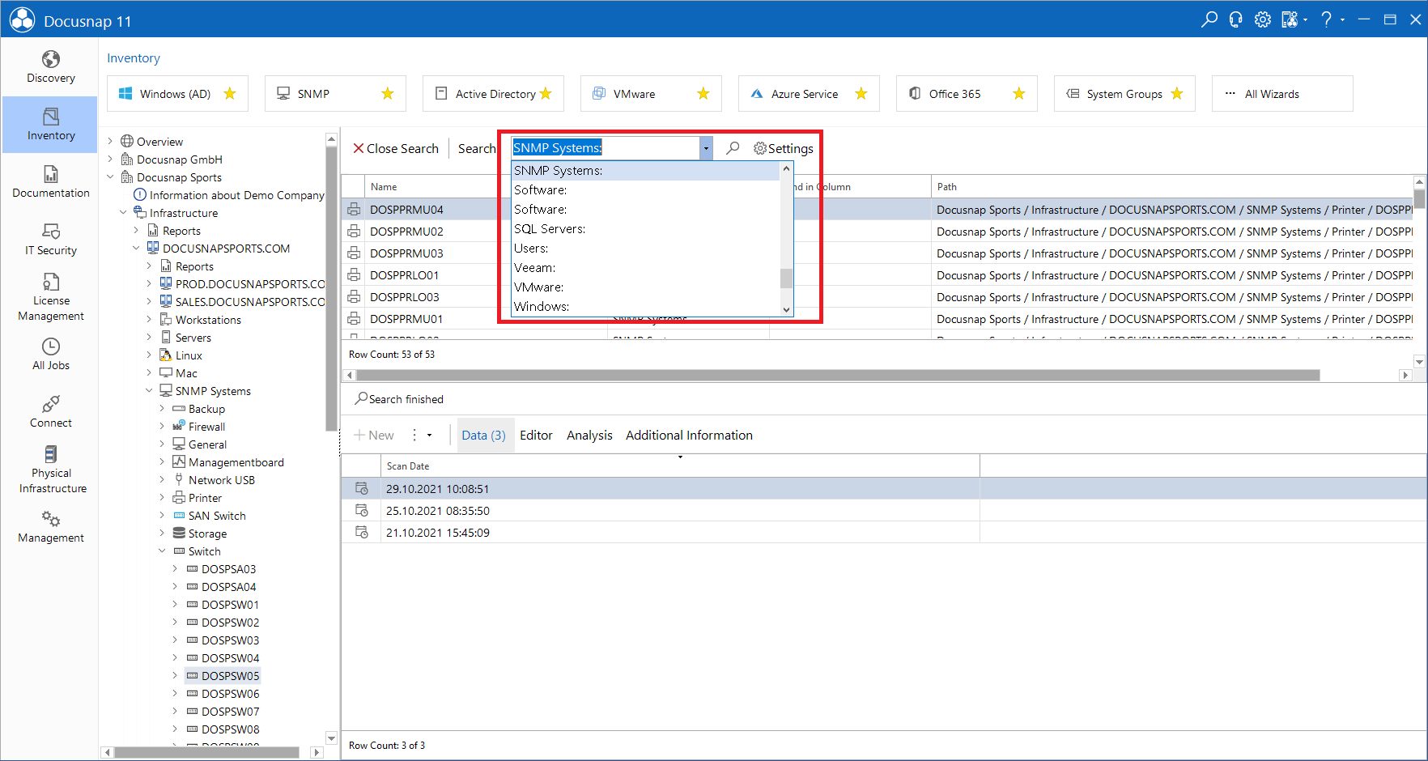Expand the Printer tree node

point(162,498)
